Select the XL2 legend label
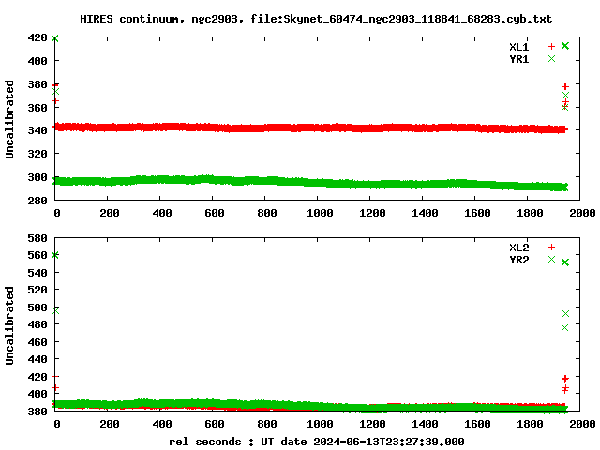The width and height of the screenshot is (600, 450). 518,247
